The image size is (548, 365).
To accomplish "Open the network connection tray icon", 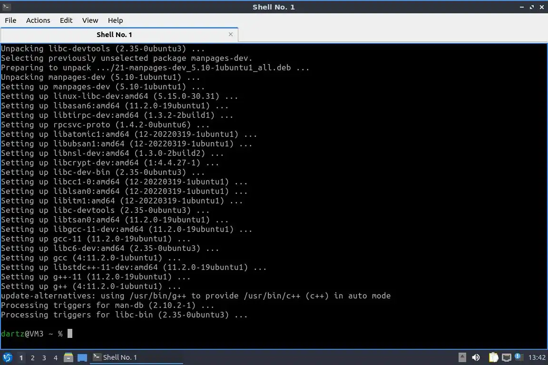I will pyautogui.click(x=506, y=357).
